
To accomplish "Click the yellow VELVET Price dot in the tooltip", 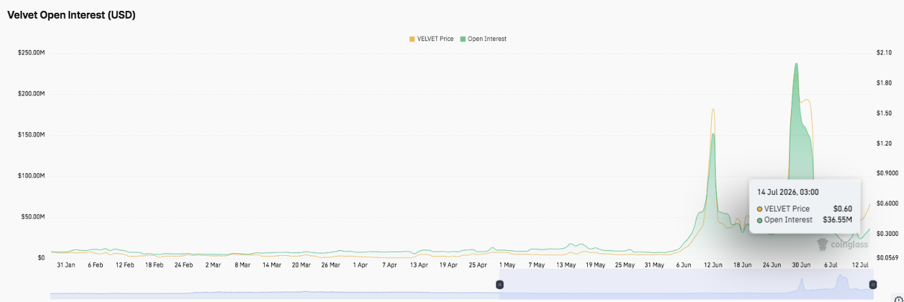I will point(760,209).
